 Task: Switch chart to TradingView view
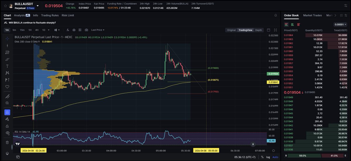[245, 30]
